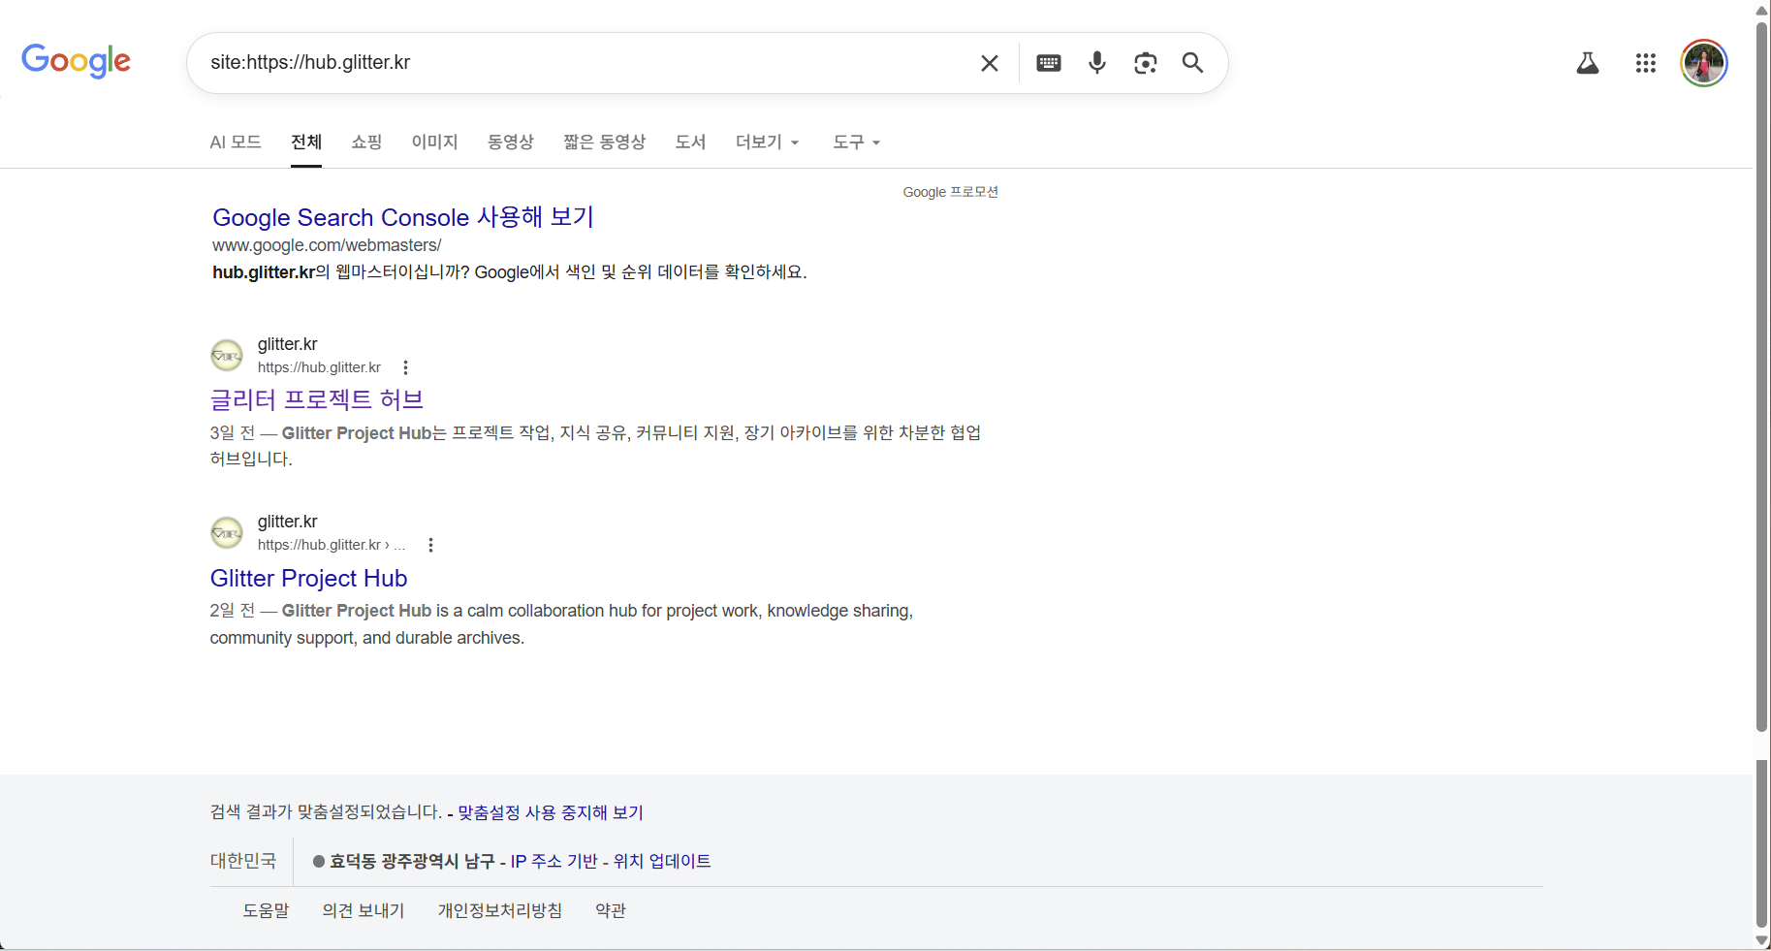
Task: Select the 전체 tab
Action: (x=306, y=142)
